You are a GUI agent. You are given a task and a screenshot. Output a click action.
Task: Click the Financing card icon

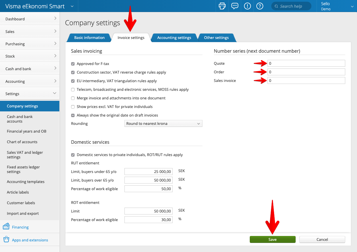(6, 227)
